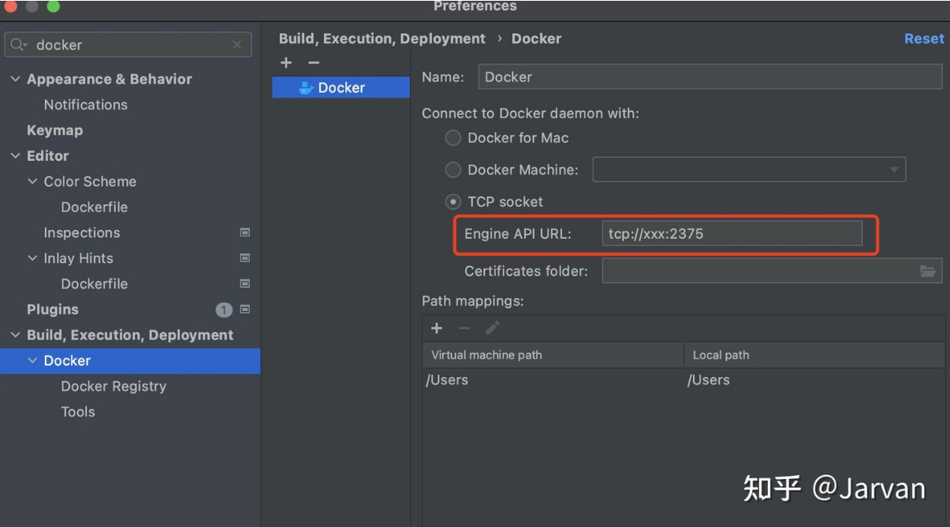
Task: Add a new path mapping
Action: pos(437,328)
